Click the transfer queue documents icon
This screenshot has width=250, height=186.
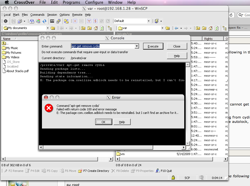(20, 21)
